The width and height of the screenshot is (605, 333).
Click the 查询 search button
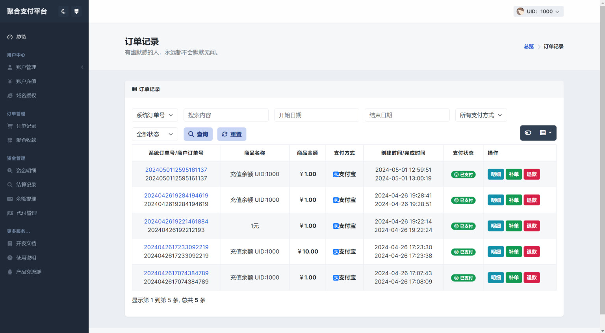(198, 134)
